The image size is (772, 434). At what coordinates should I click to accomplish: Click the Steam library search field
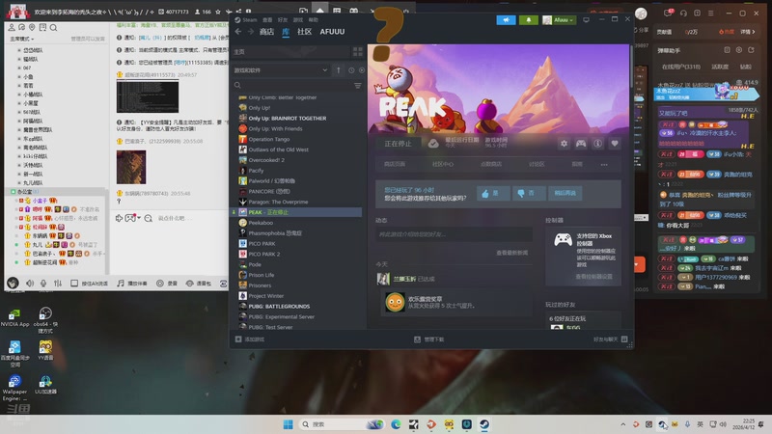pos(294,85)
